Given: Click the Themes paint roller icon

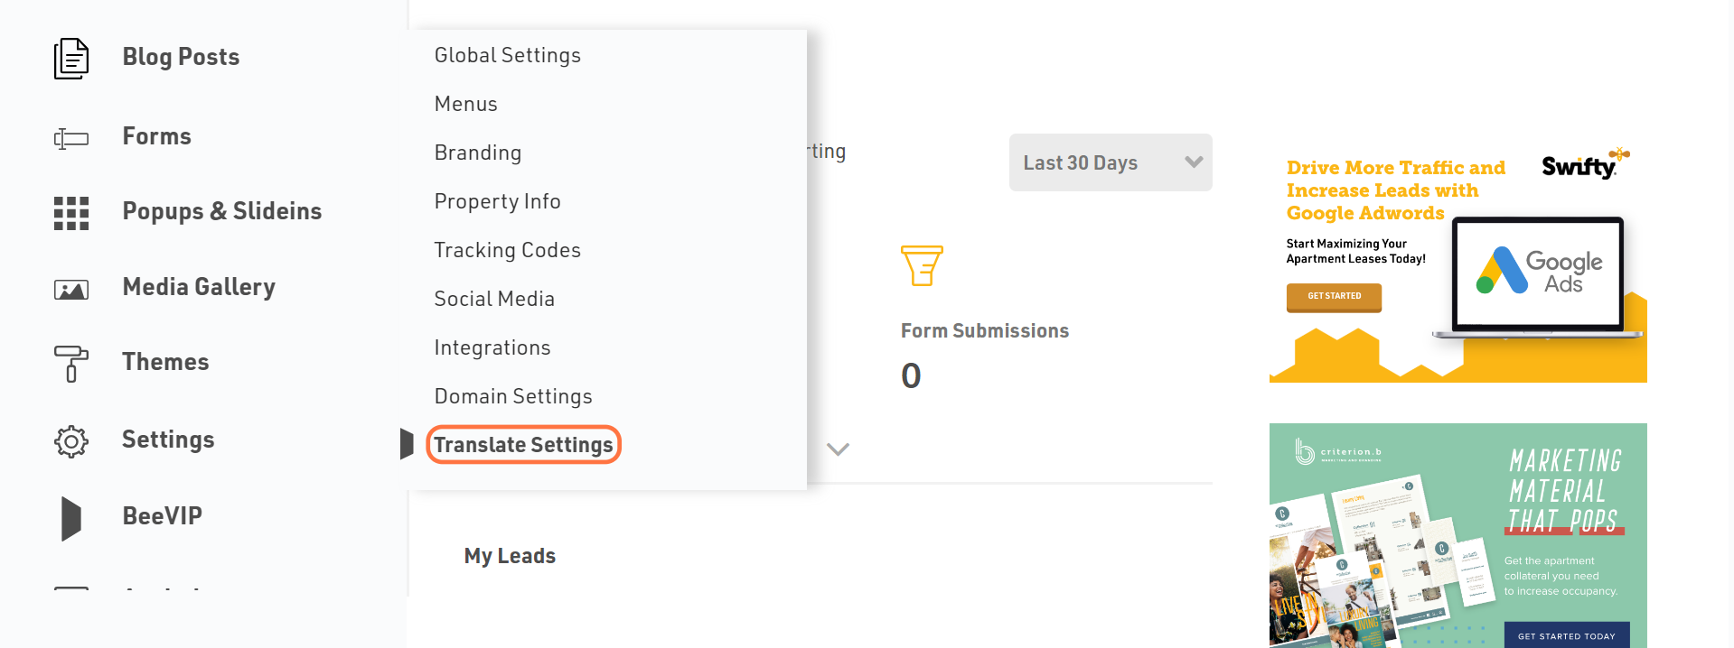Looking at the screenshot, I should [70, 363].
